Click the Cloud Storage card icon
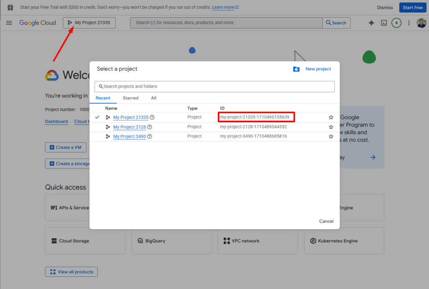 click(x=54, y=241)
